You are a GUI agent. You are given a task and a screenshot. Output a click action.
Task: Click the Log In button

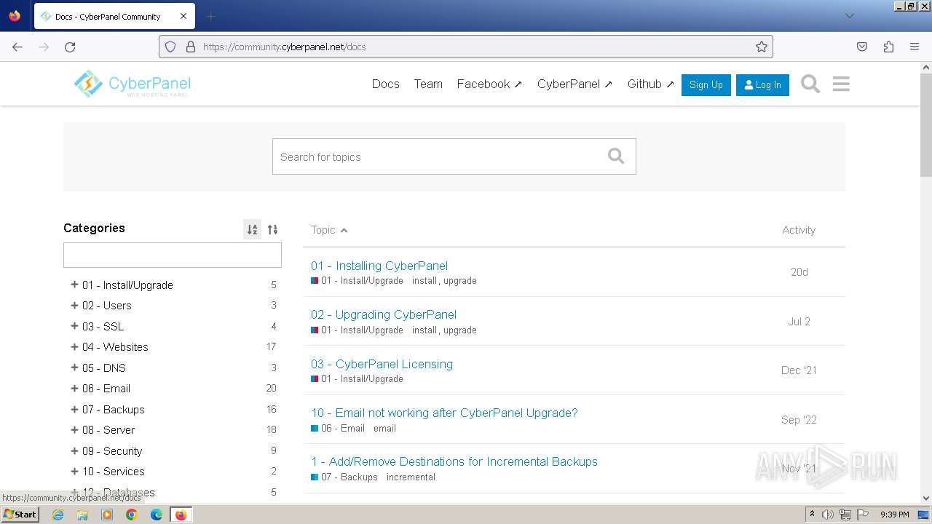(762, 84)
